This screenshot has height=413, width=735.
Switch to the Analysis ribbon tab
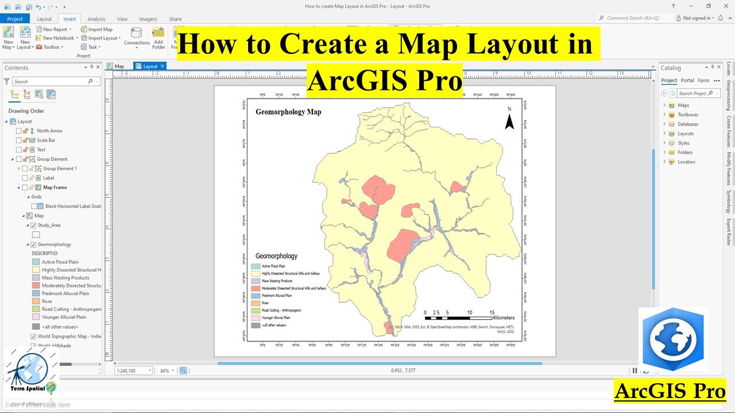click(96, 19)
